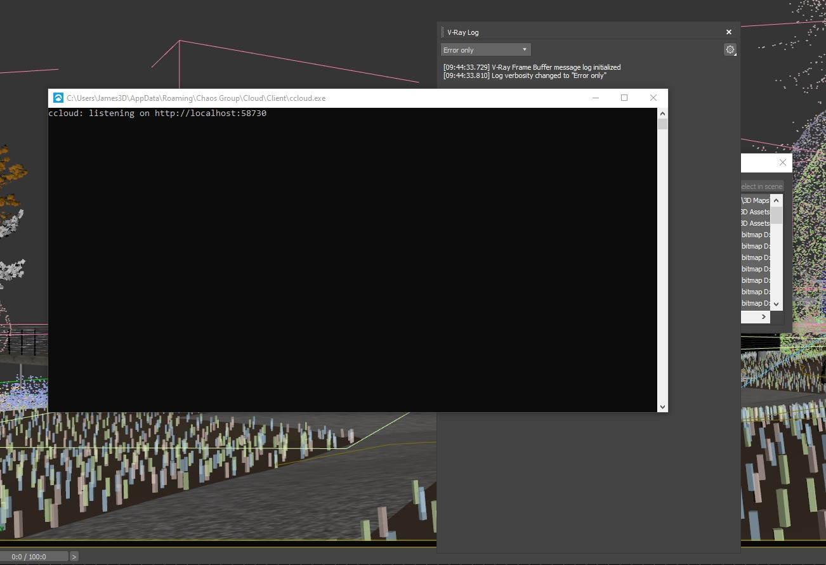Click the "ccloud: listening on http://localhost:58730" line
826x565 pixels.
[157, 114]
